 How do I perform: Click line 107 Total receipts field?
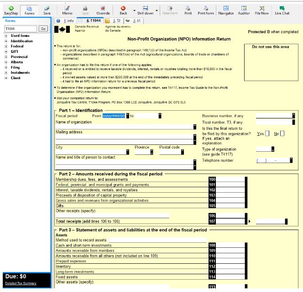point(230,221)
